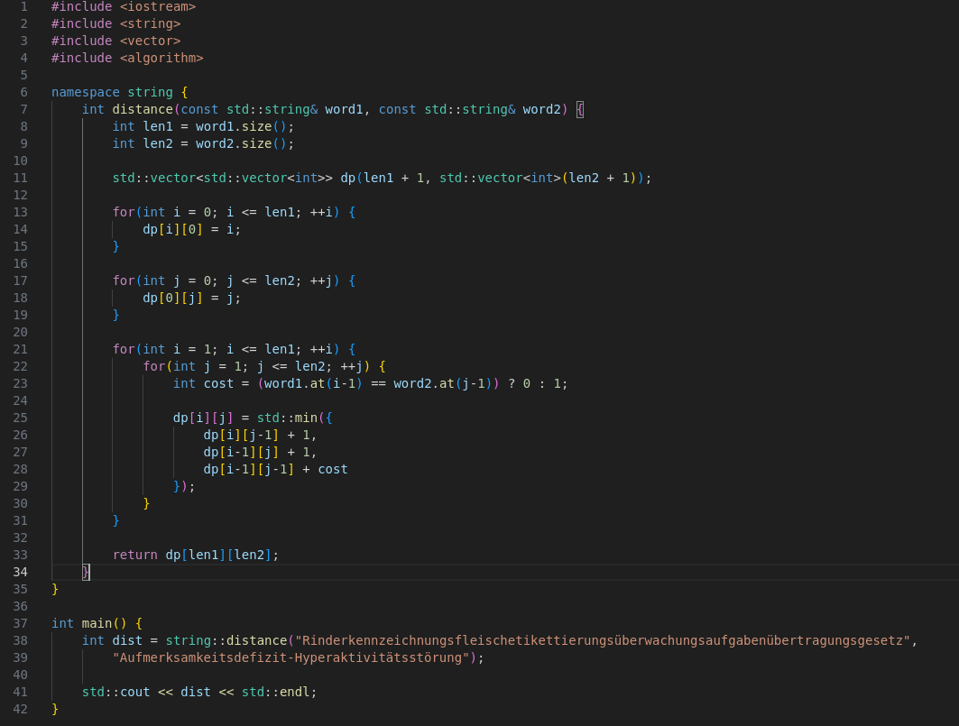This screenshot has height=726, width=959.
Task: Click "std::cout << dist" on line 41
Action: 146,692
